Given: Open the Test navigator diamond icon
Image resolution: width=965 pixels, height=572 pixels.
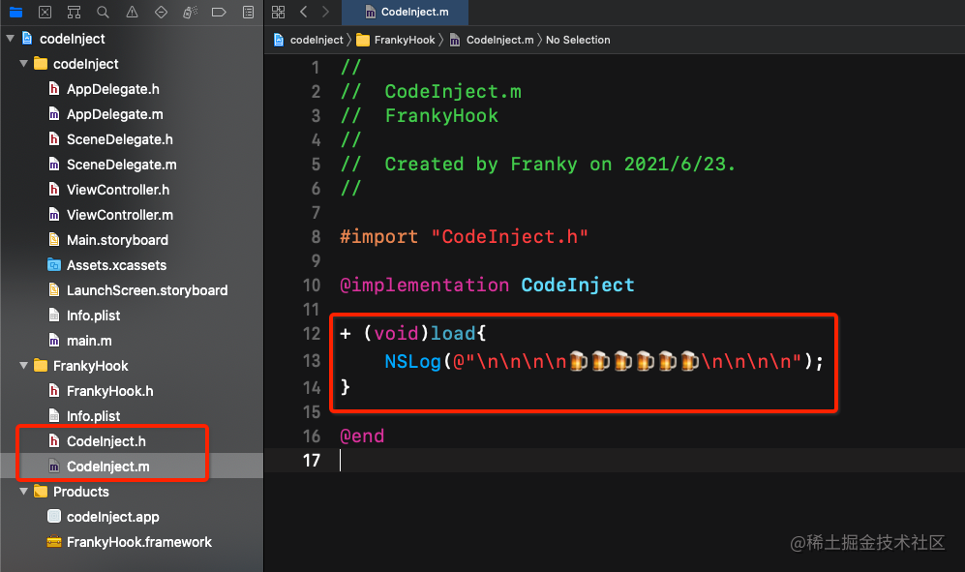Looking at the screenshot, I should (x=162, y=12).
